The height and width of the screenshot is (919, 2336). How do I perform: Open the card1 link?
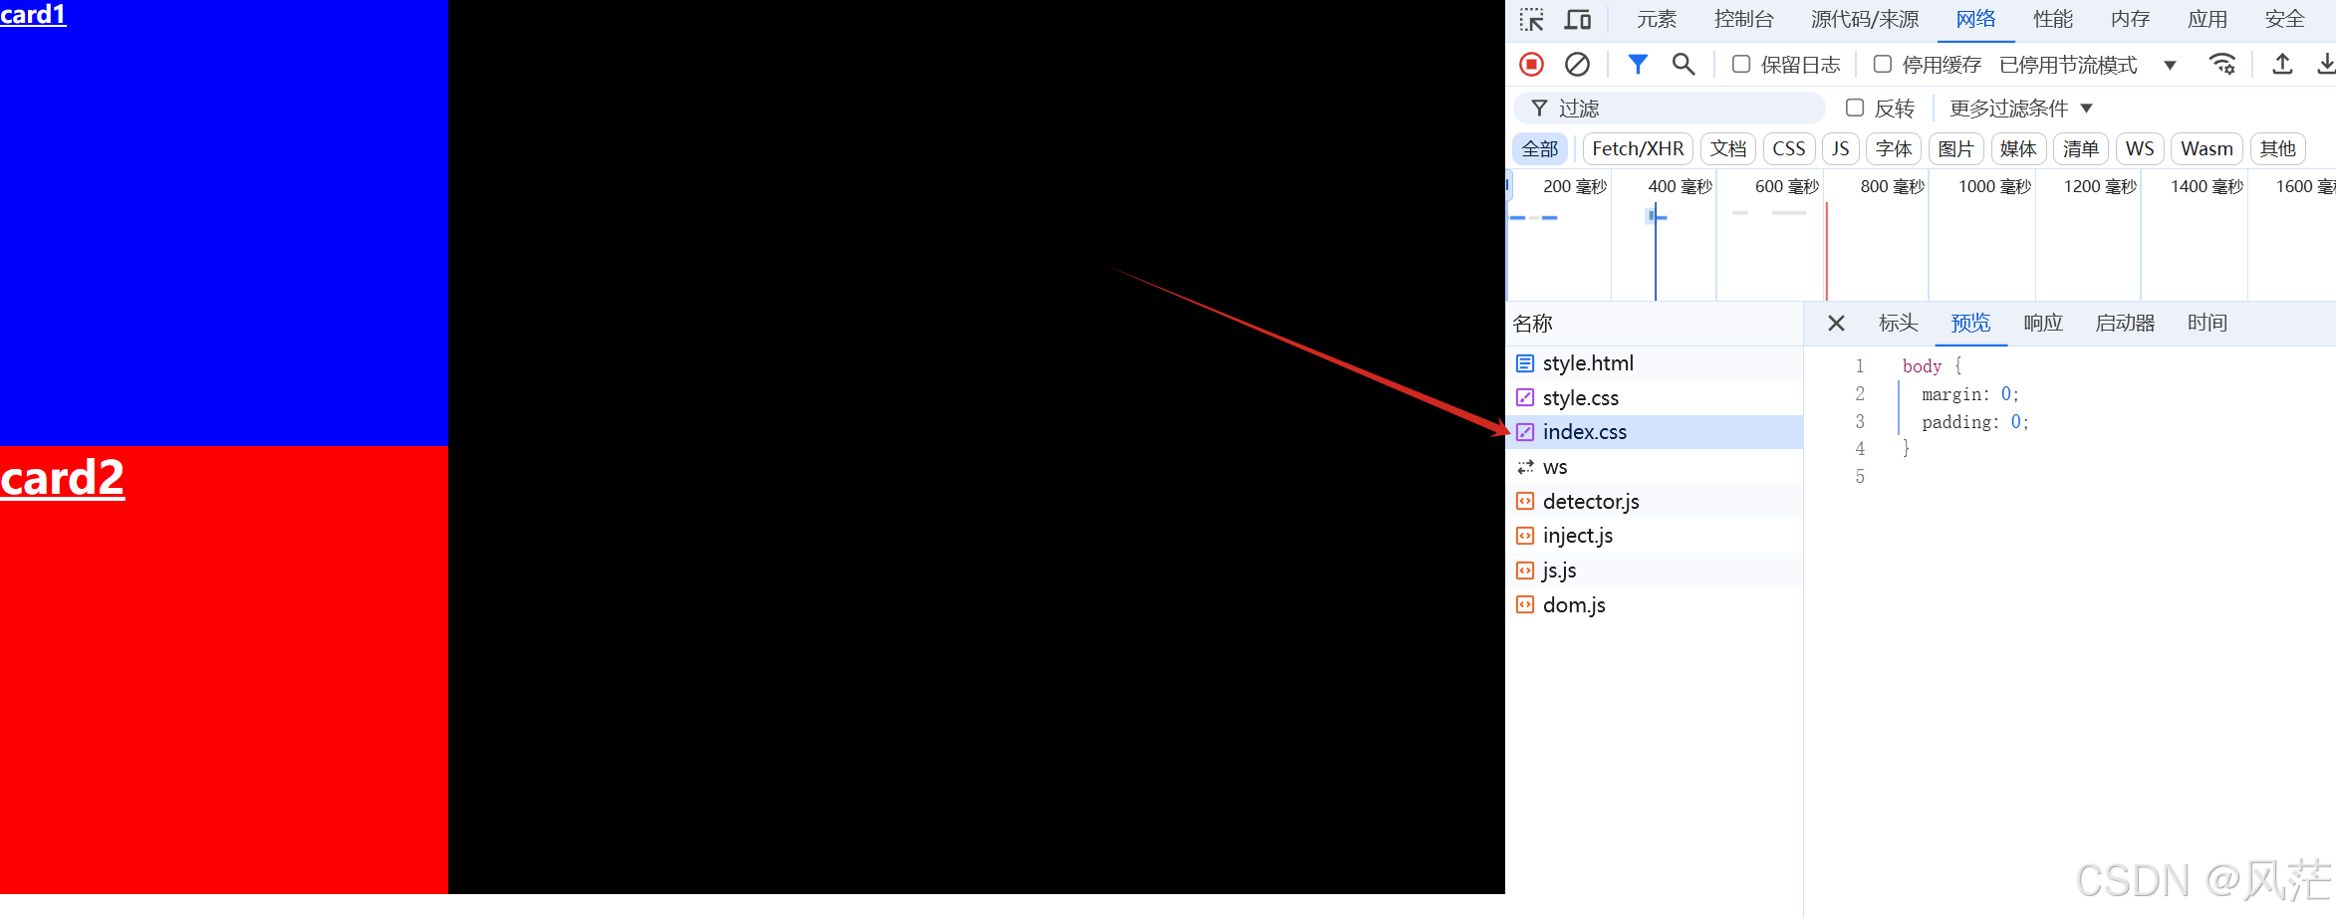(33, 14)
